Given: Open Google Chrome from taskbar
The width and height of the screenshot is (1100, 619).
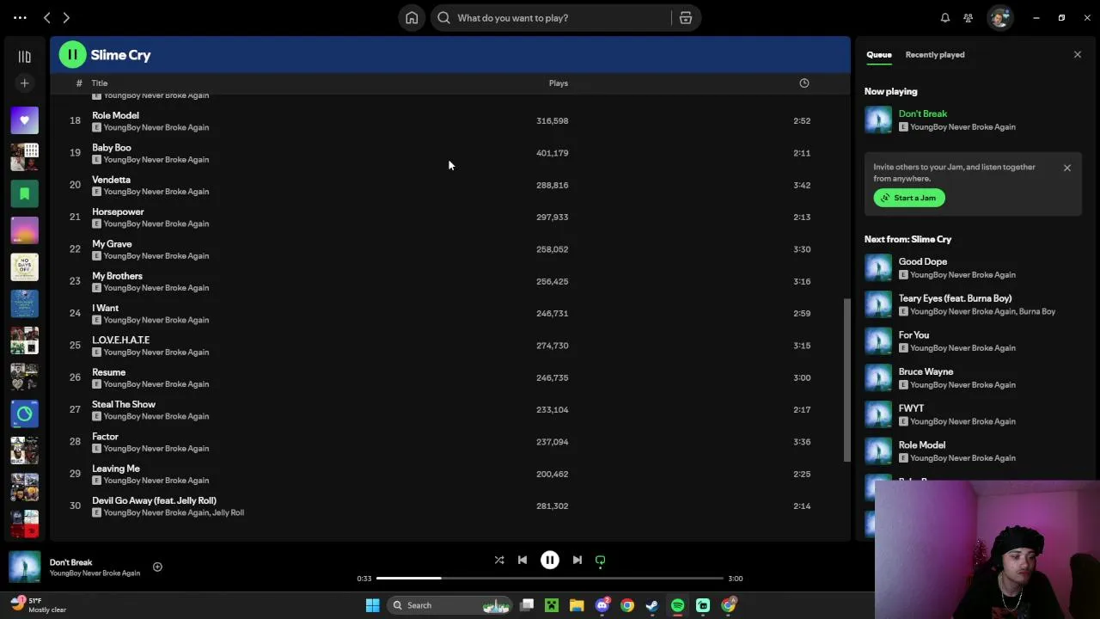Looking at the screenshot, I should coord(627,605).
